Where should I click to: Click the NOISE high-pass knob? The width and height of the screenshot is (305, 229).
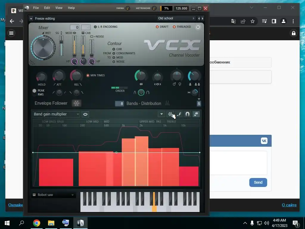[92, 61]
